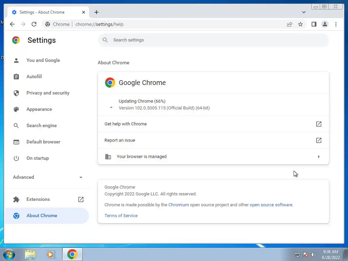Viewport: 348px width, 261px height.
Task: Click Report an issue row
Action: pos(213,140)
